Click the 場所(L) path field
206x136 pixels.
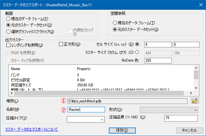[127, 101]
